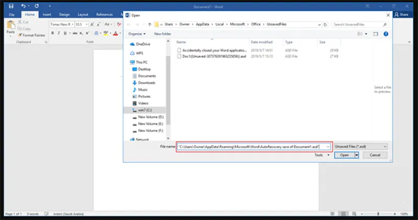Switch to the Insert ribbon tab
418x220 pixels.
pos(47,15)
